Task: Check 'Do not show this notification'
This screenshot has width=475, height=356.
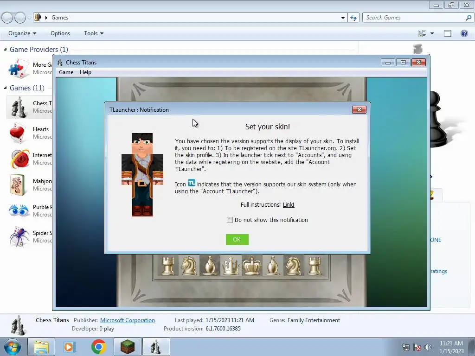Action: [230, 220]
